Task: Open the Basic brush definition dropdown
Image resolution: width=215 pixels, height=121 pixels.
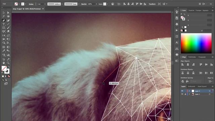Action: (x=79, y=4)
